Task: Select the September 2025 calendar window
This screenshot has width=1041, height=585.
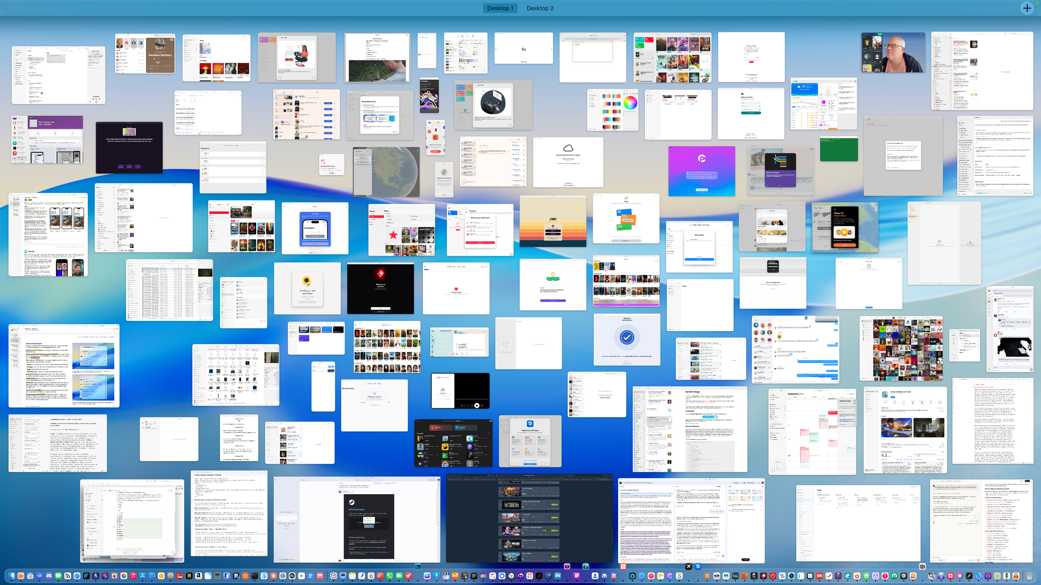Action: coord(813,432)
